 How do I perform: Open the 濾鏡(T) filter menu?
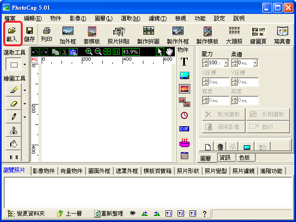point(158,18)
